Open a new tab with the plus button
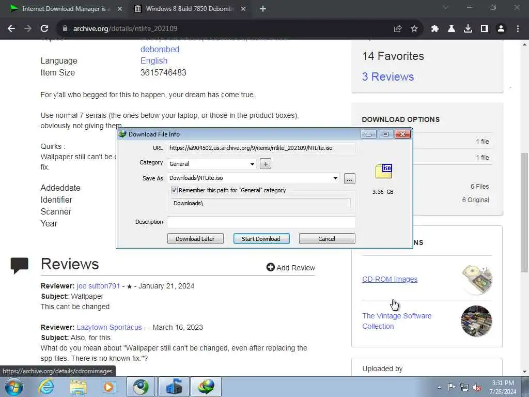This screenshot has height=397, width=529. tap(263, 9)
